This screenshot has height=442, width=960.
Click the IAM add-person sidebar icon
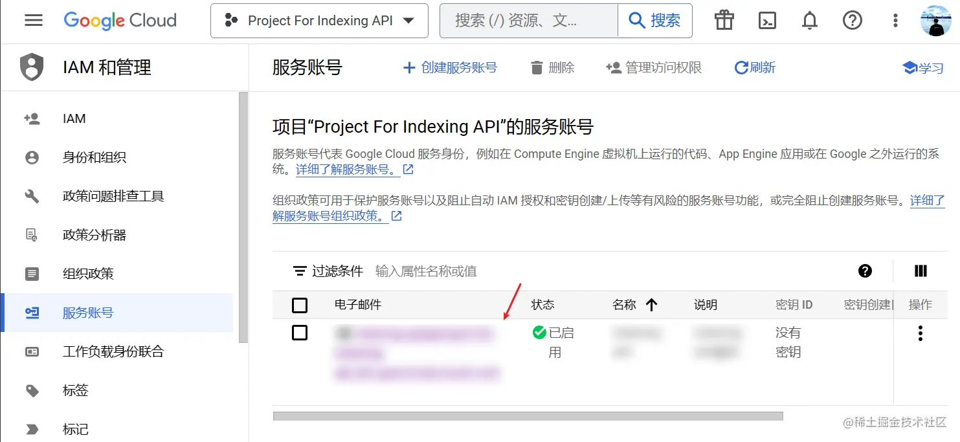tap(32, 118)
